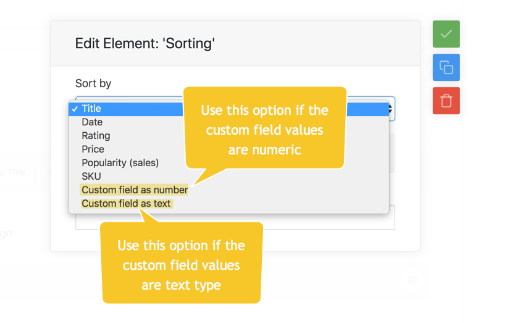Choose Custom field as number

point(135,190)
